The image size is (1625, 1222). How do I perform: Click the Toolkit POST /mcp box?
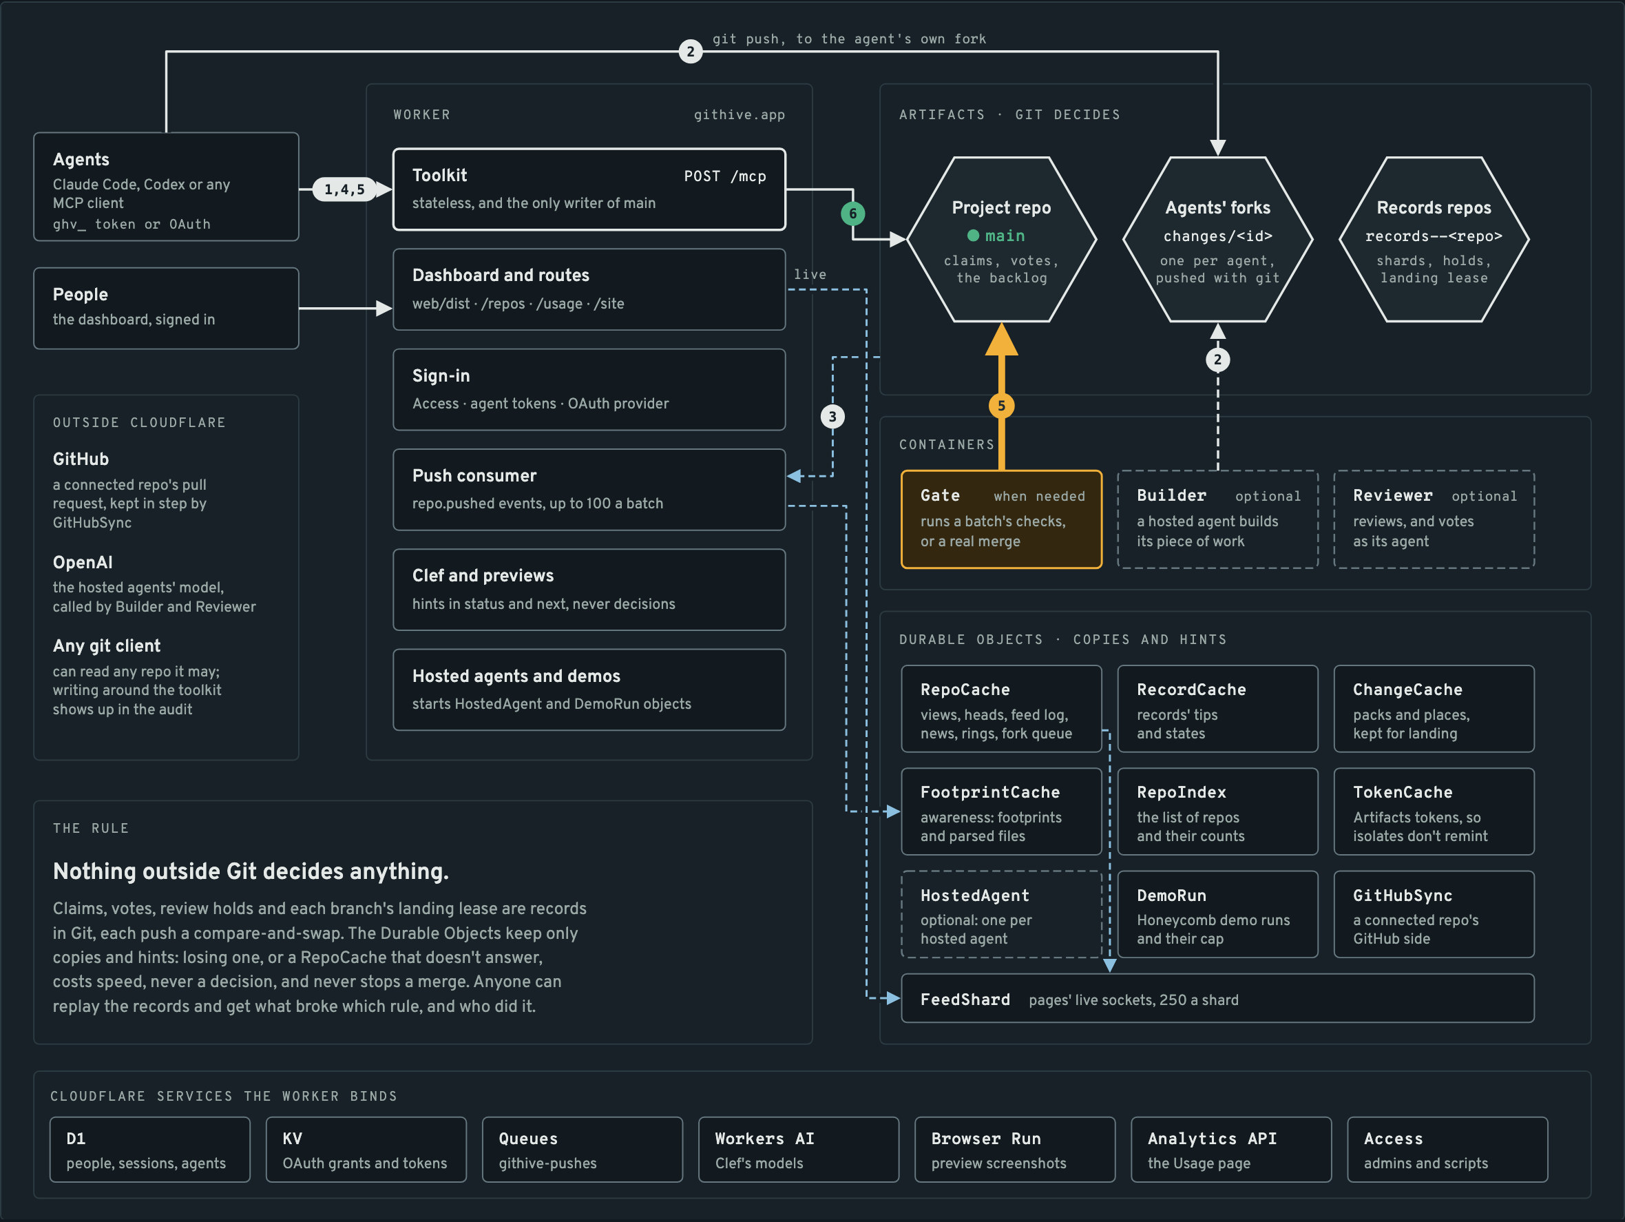pos(589,189)
